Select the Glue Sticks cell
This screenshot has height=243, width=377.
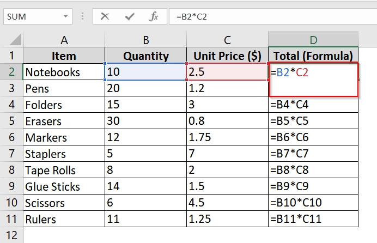pyautogui.click(x=64, y=186)
